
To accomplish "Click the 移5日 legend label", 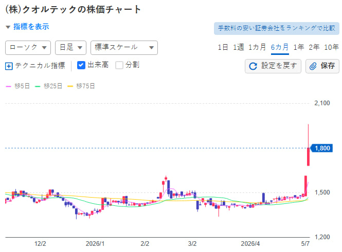I will click(22, 86).
